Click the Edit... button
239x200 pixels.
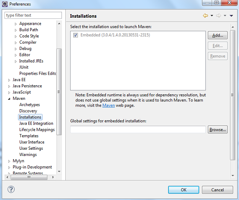(x=218, y=46)
